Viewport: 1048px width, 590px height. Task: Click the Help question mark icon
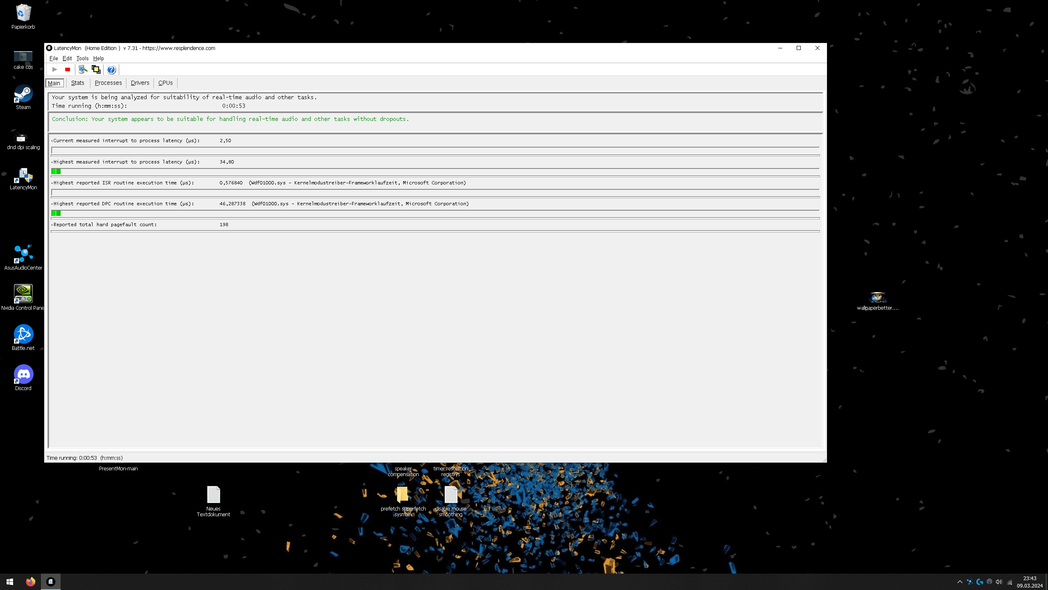pyautogui.click(x=111, y=69)
